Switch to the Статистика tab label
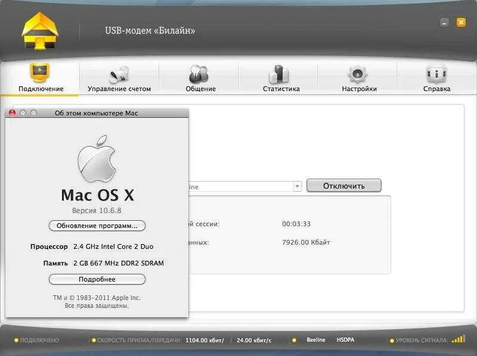 pos(281,89)
